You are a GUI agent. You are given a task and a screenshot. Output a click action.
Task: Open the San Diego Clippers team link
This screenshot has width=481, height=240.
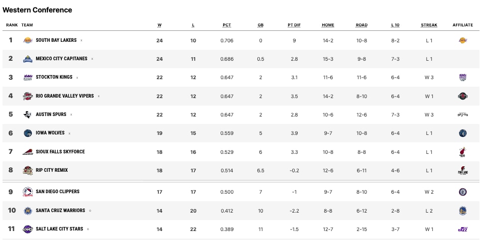[x=58, y=192]
